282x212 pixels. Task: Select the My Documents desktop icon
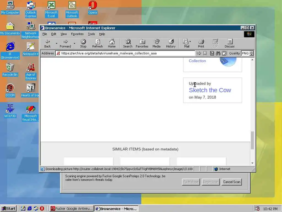coord(10,28)
